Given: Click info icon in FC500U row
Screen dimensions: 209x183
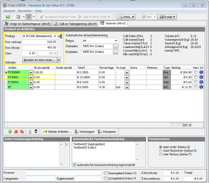Looking at the screenshot, I should point(201,77).
